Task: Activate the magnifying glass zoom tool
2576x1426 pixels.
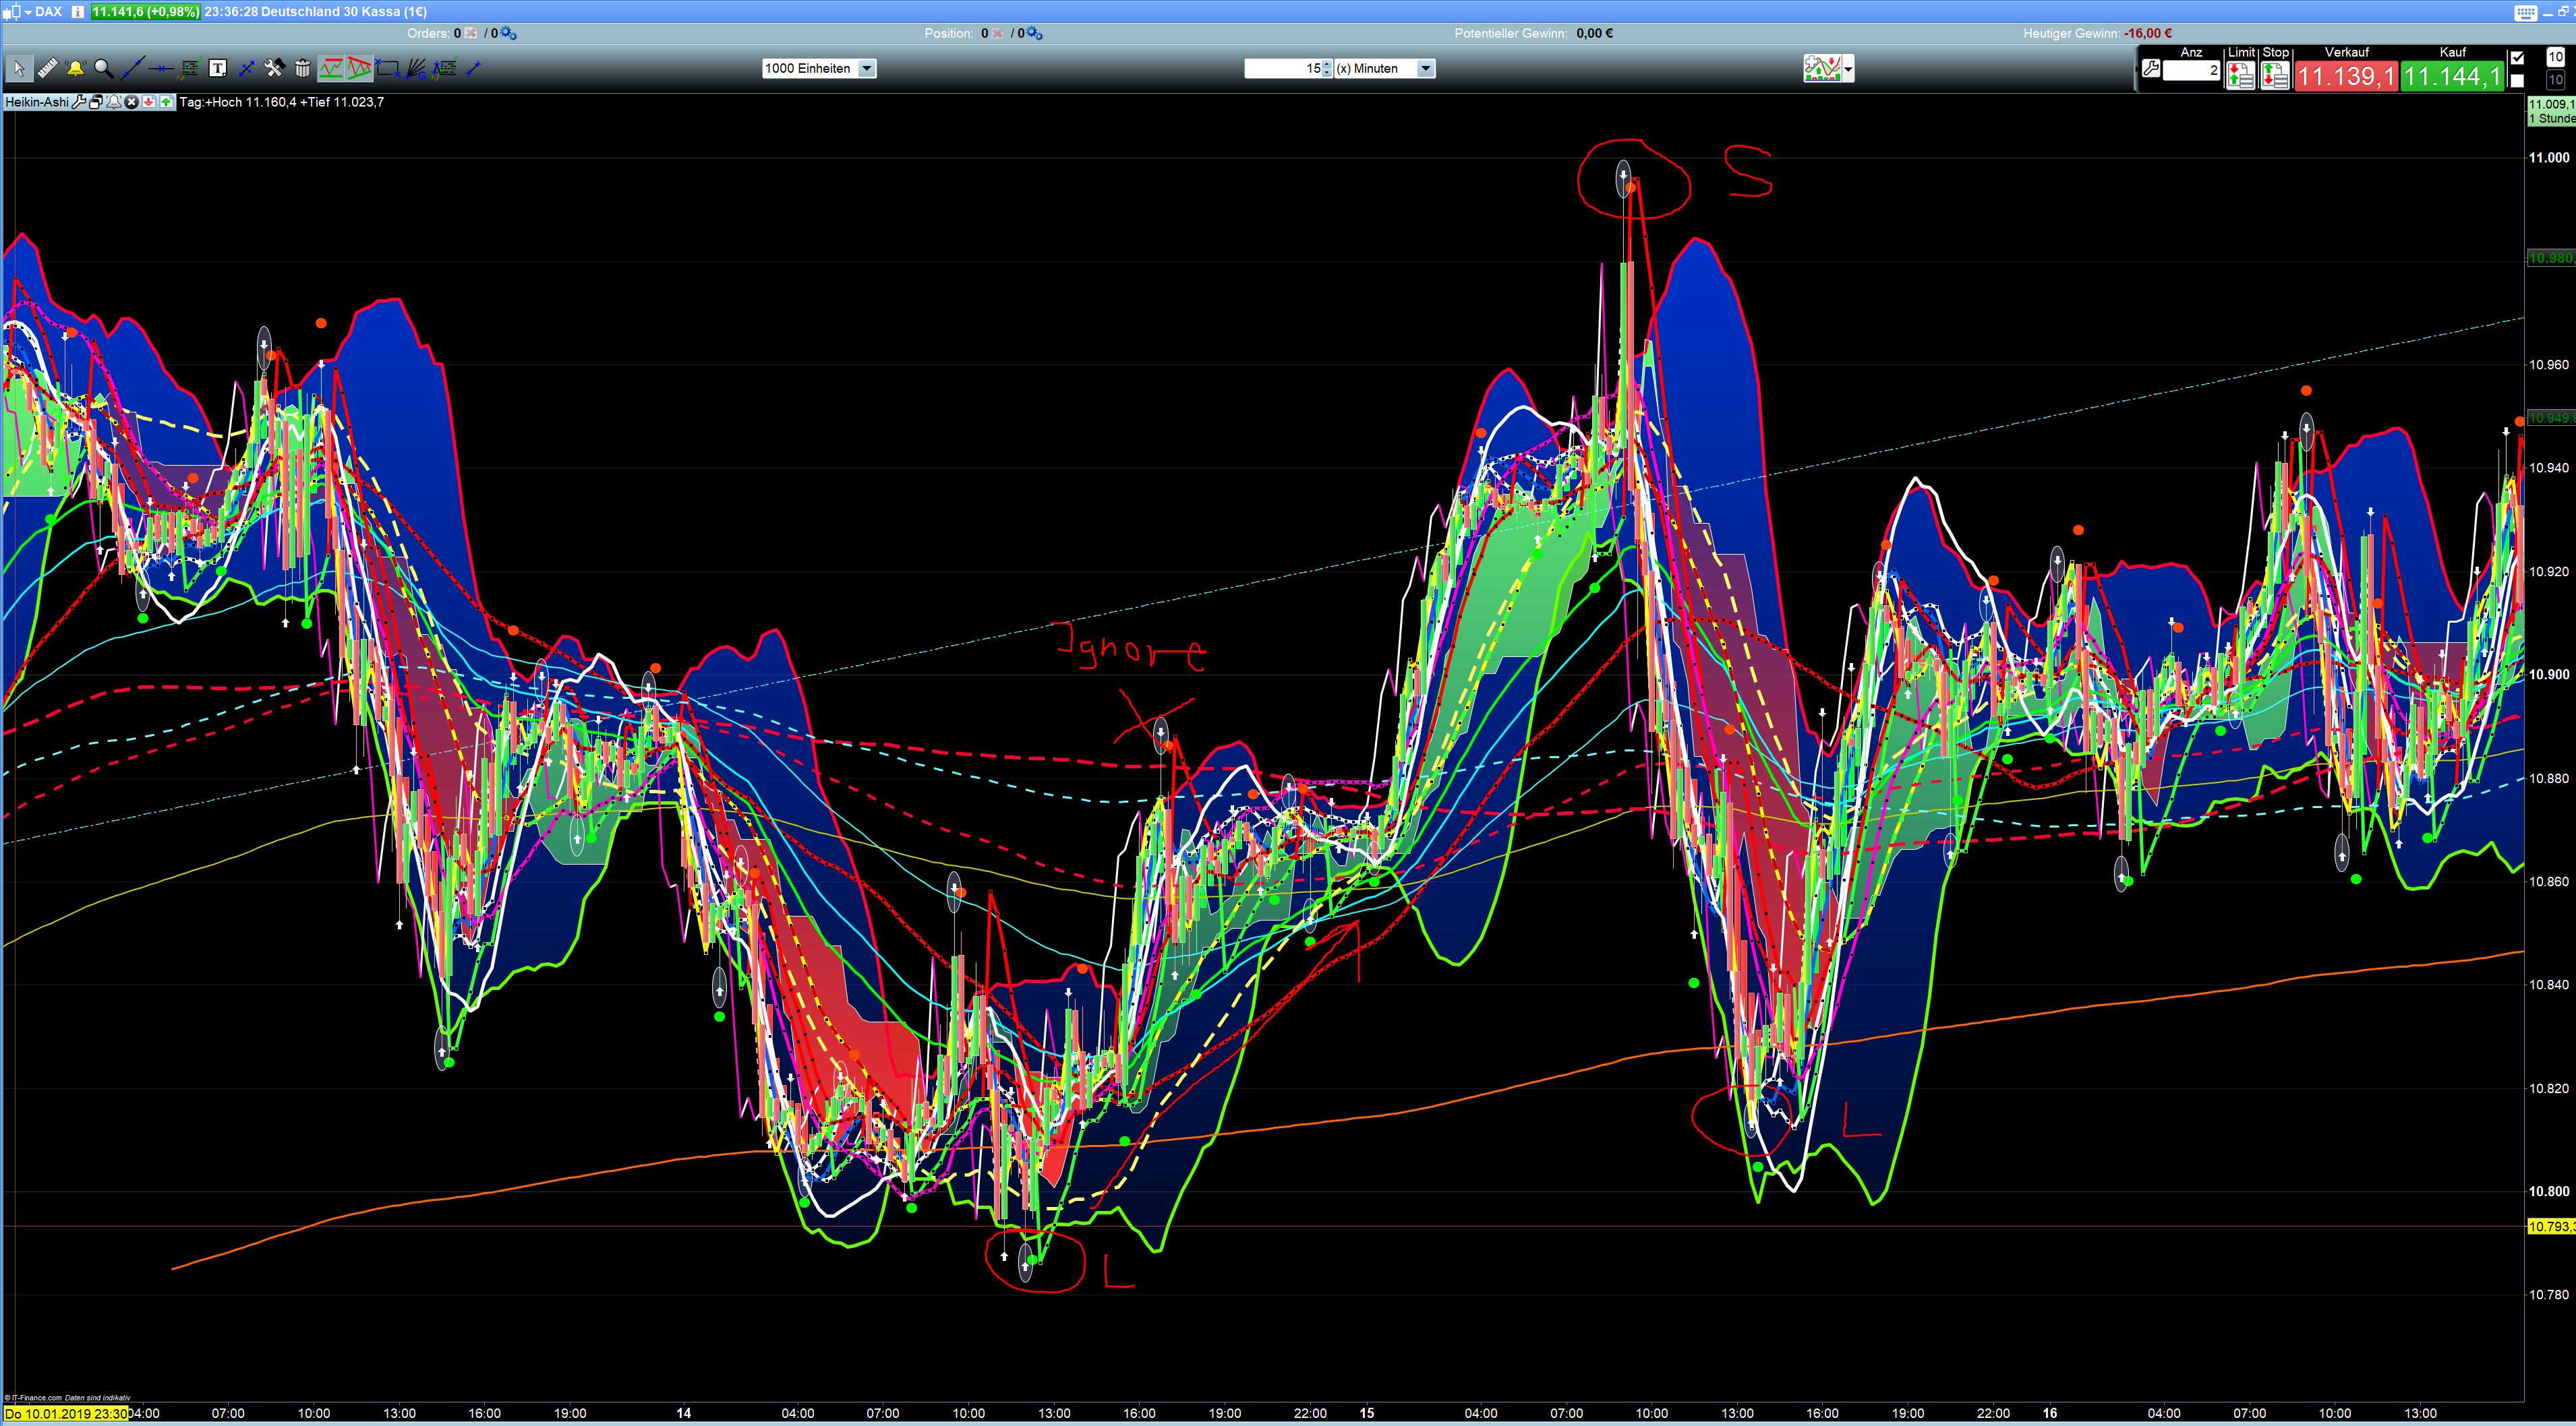Action: pos(103,68)
